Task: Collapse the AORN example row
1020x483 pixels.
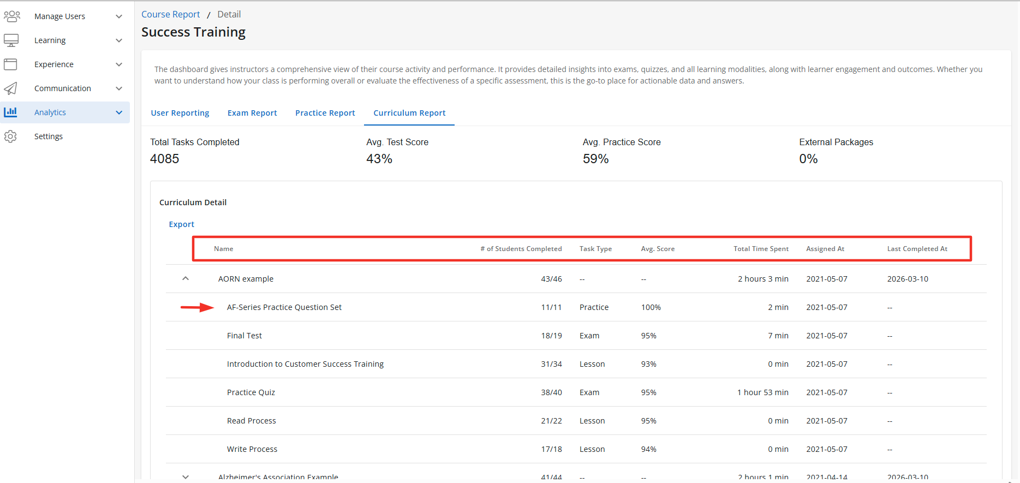Action: pyautogui.click(x=186, y=279)
